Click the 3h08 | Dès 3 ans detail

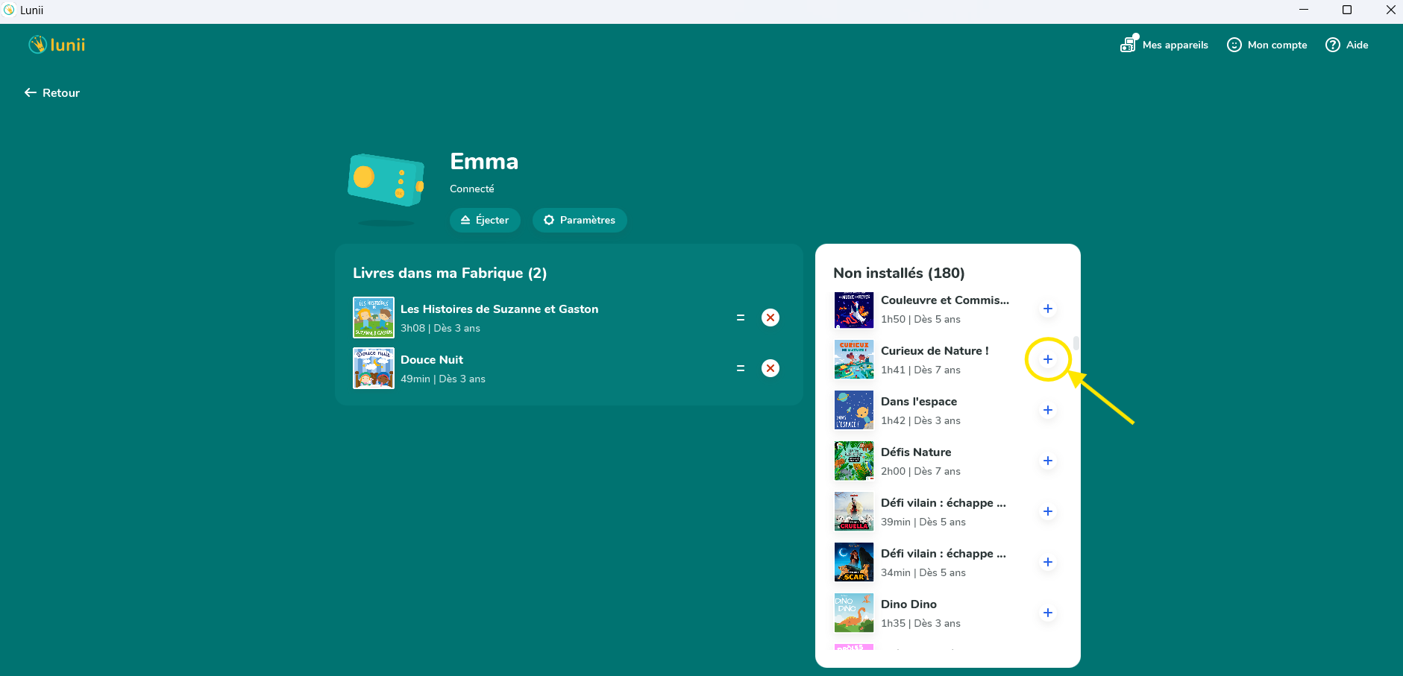(x=440, y=328)
